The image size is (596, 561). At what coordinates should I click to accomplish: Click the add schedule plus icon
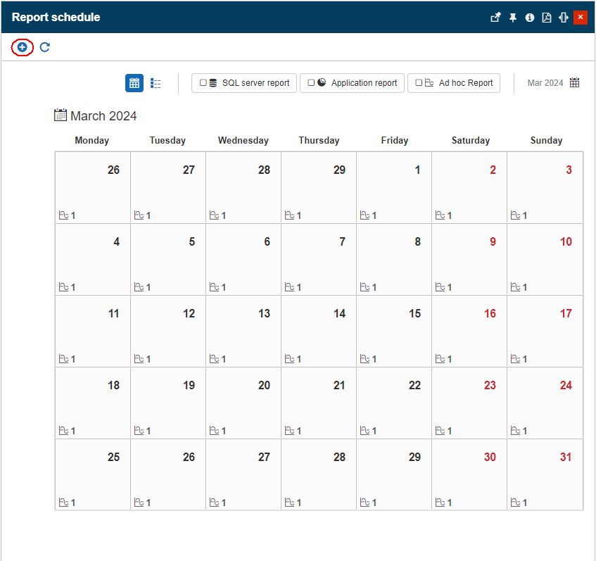coord(23,47)
